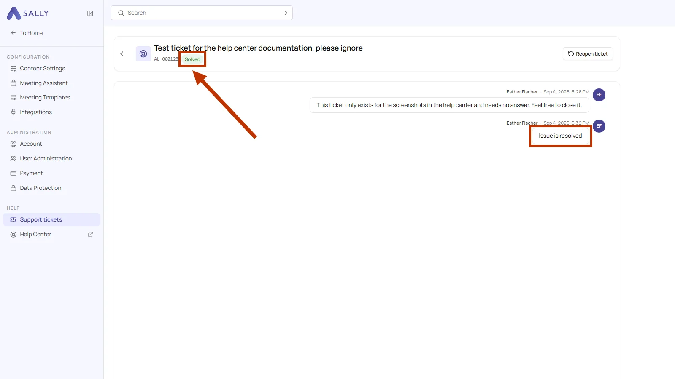Open Payment section
The image size is (675, 379).
coord(51,173)
